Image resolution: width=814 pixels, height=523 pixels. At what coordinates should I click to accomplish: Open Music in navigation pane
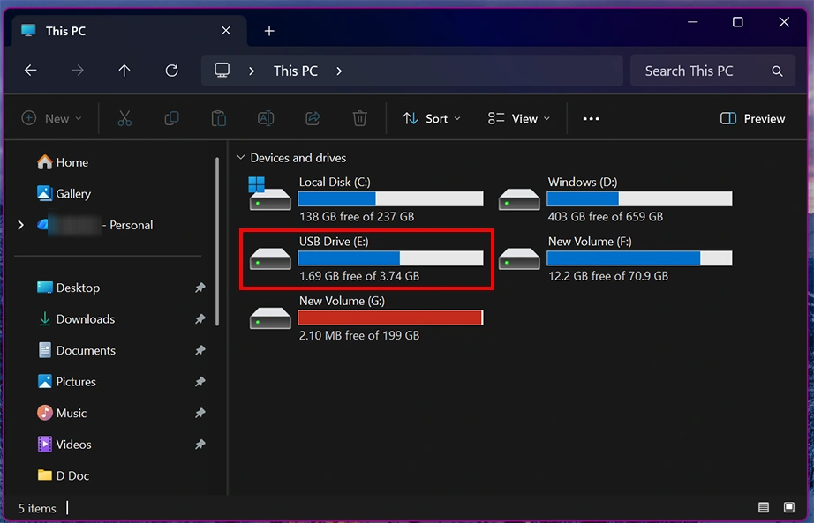(x=62, y=413)
